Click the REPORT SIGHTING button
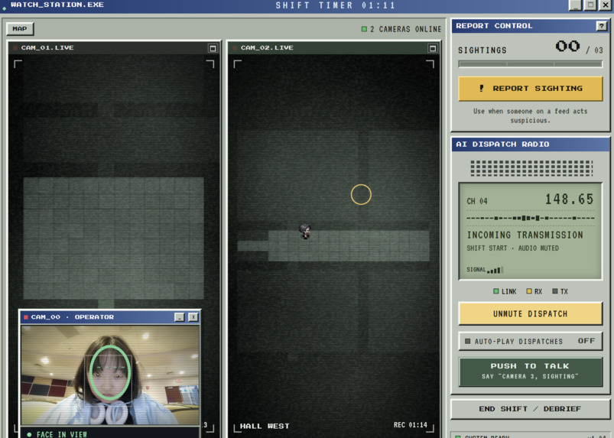 coord(530,89)
